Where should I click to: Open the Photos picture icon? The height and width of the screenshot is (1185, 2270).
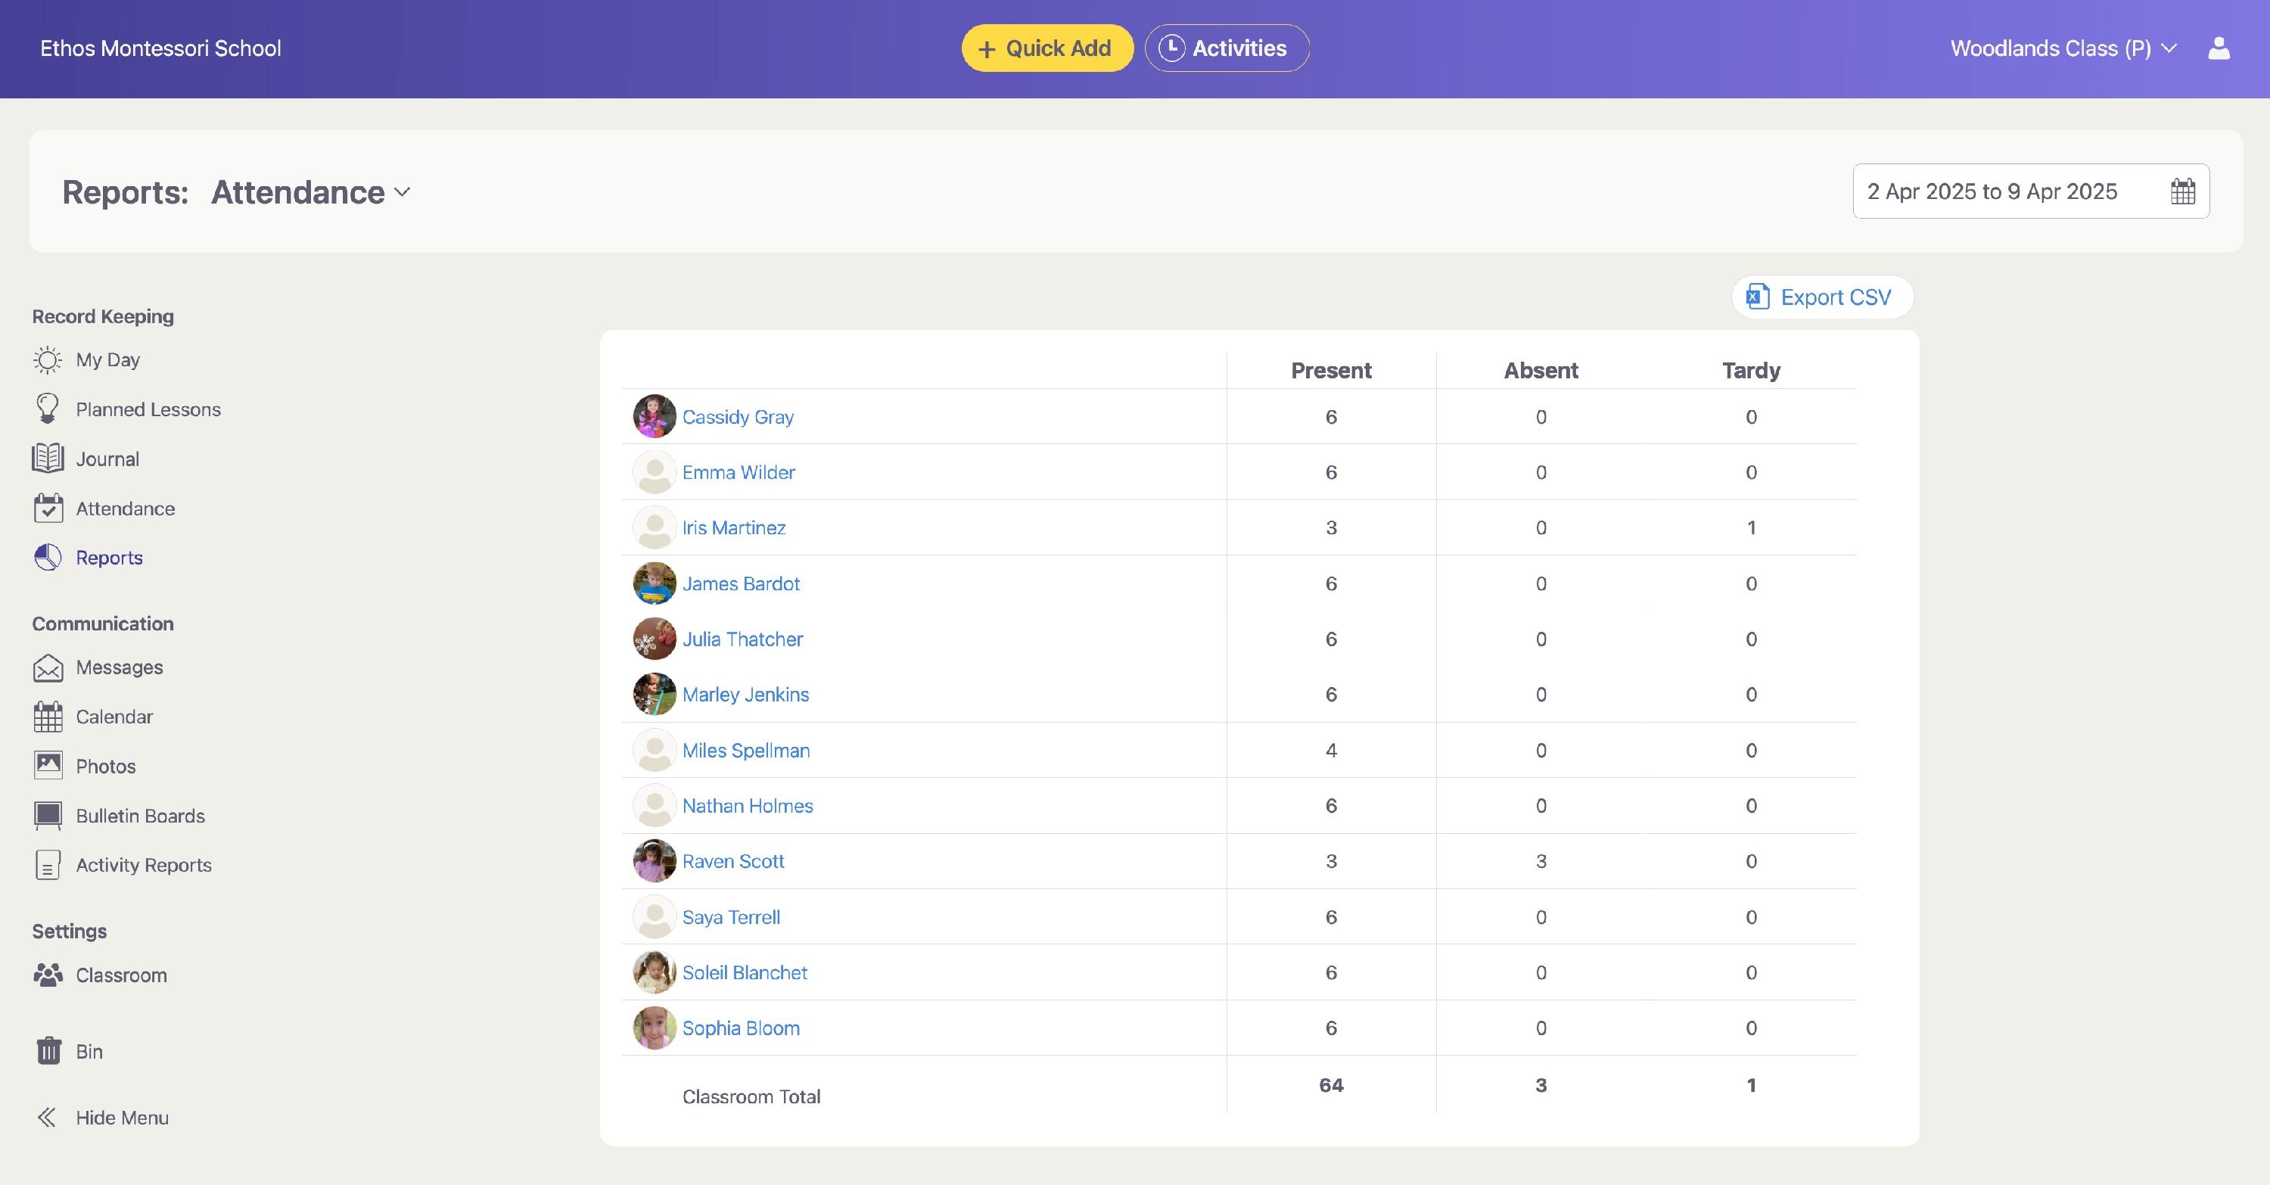point(48,766)
